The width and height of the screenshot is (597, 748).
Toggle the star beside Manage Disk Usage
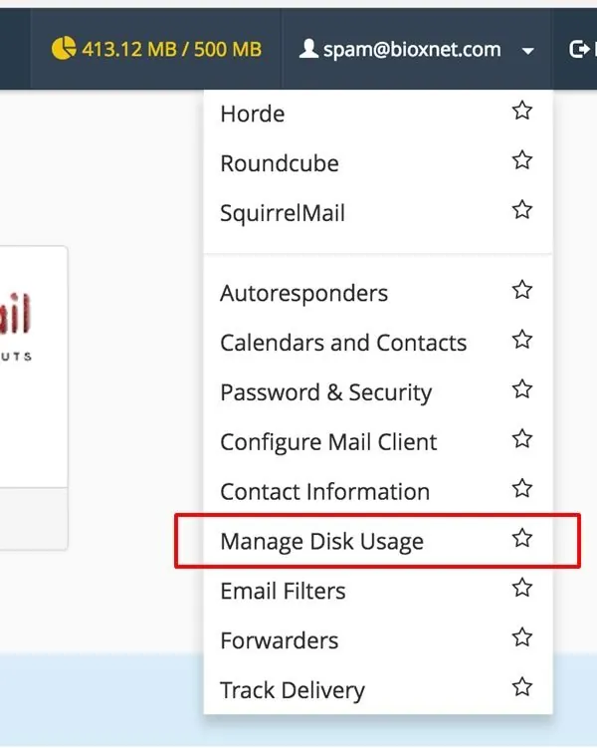(x=521, y=540)
